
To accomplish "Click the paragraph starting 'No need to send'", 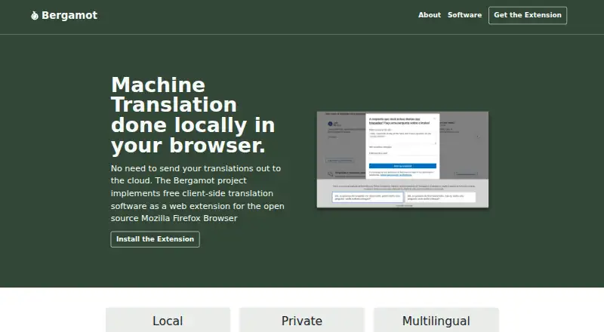I will pos(198,193).
